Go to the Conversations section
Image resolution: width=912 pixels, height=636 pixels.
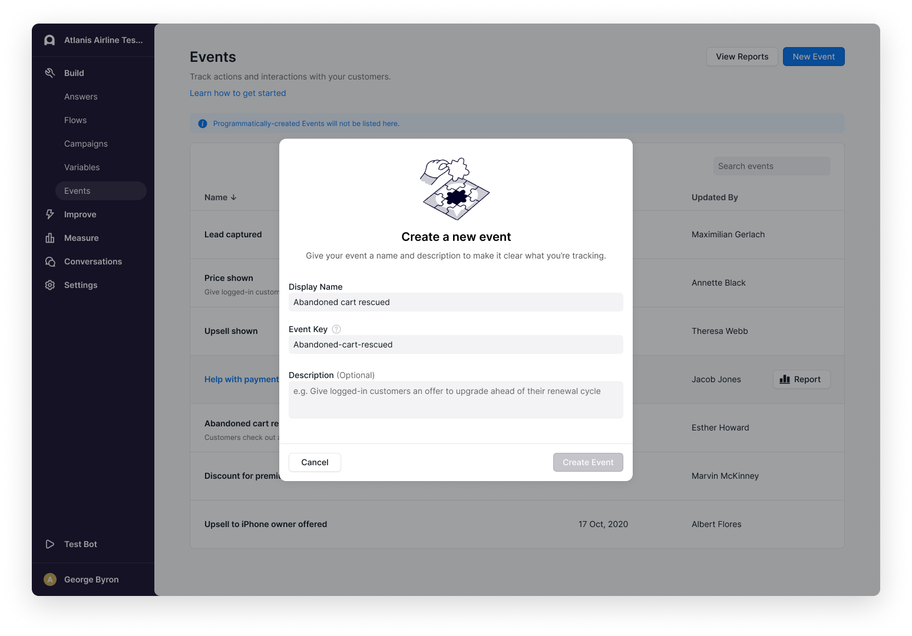[x=93, y=261]
